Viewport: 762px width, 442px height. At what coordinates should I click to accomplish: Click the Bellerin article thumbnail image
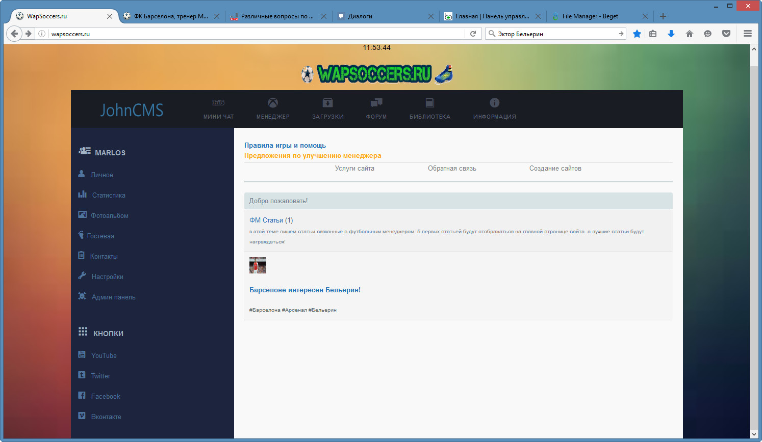(x=258, y=265)
